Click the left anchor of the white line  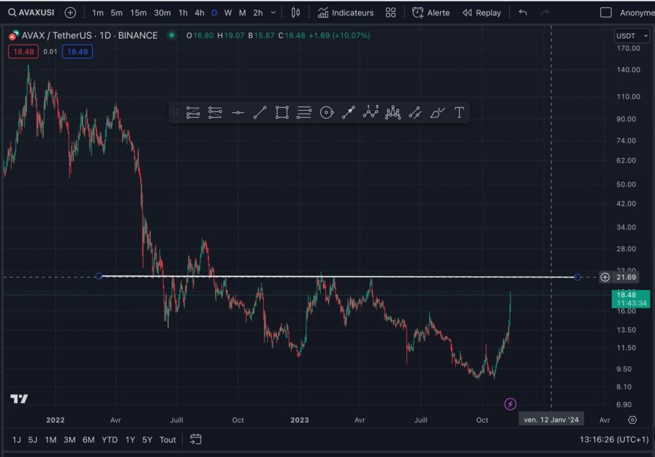99,276
